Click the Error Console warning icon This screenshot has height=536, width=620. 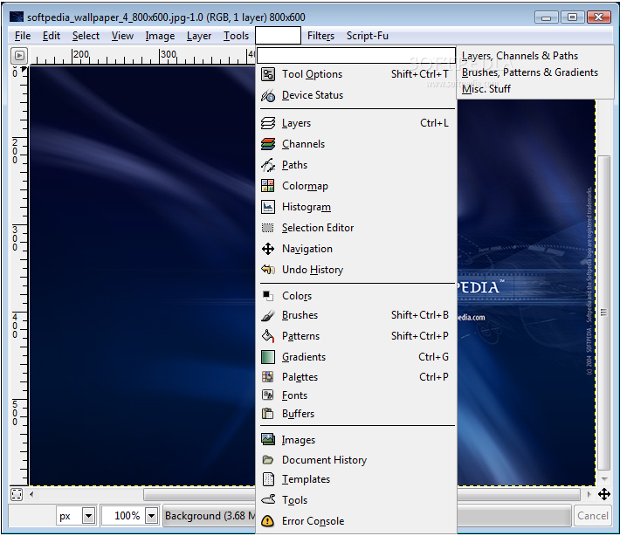coord(268,521)
